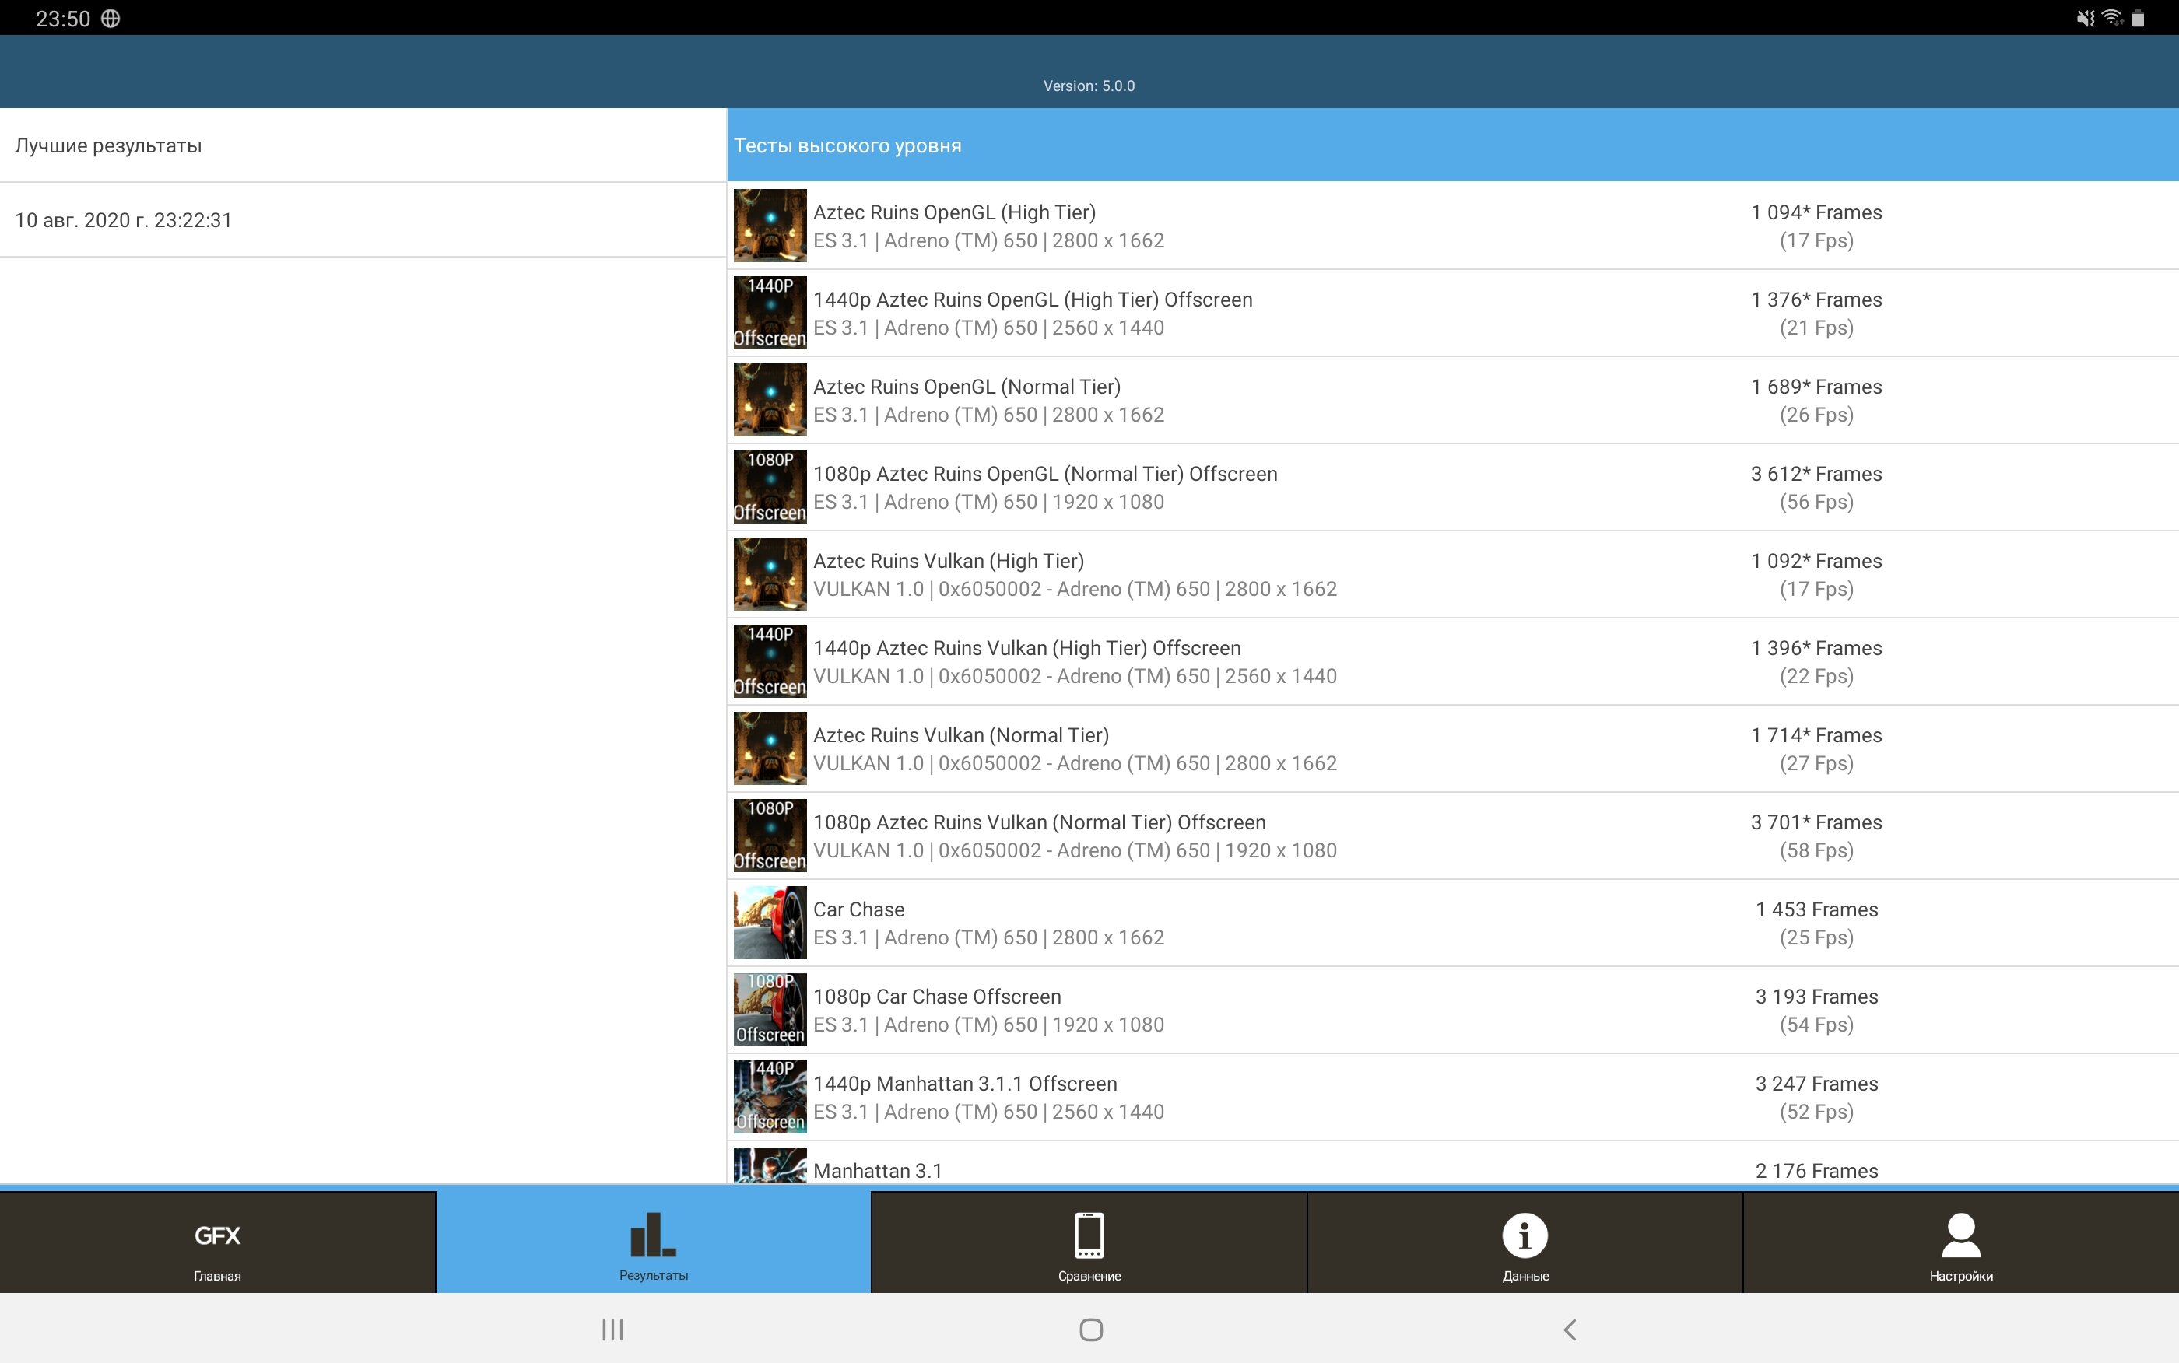Image resolution: width=2179 pixels, height=1363 pixels.
Task: Open Aztec Ruins Vulkan (High Tier) thumbnail
Action: pyautogui.click(x=770, y=574)
